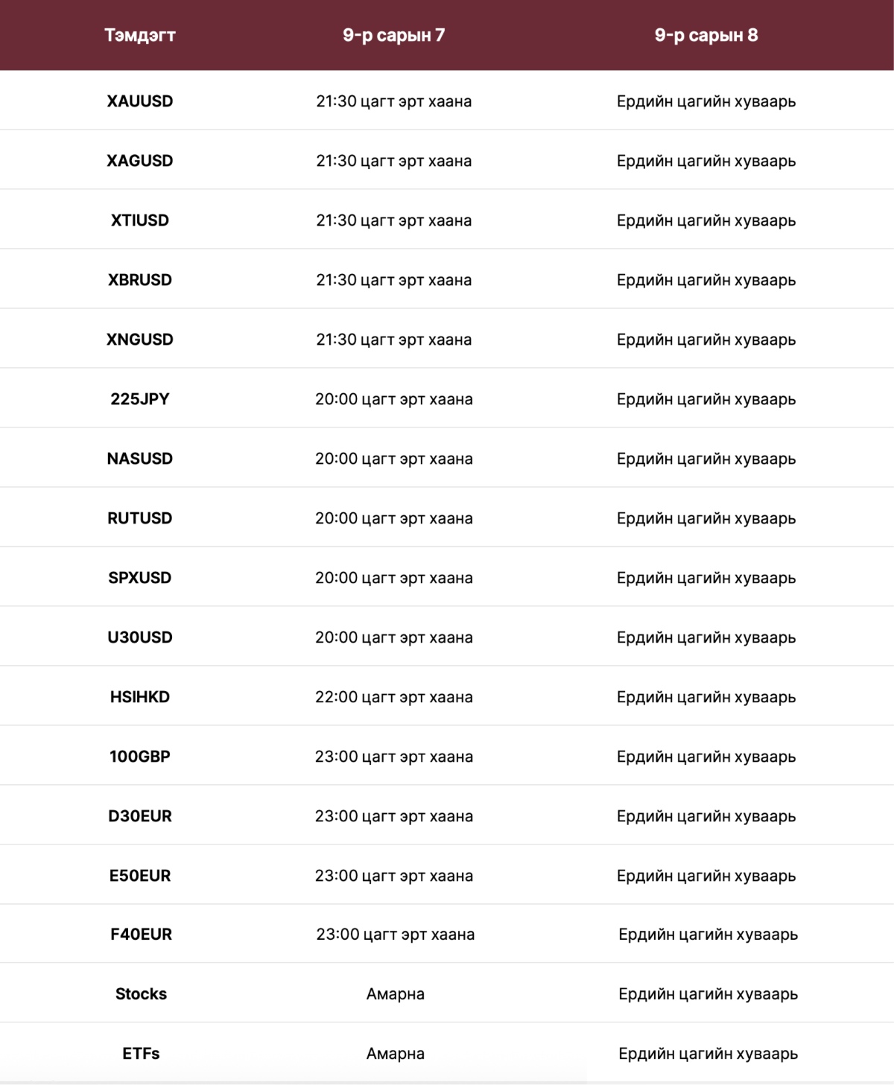Select the 9-р сарын 8 column header
The width and height of the screenshot is (894, 1085).
pyautogui.click(x=706, y=35)
